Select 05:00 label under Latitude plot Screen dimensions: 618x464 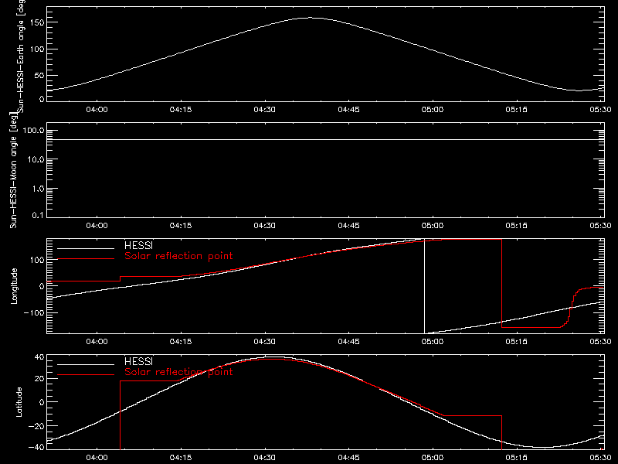433,458
